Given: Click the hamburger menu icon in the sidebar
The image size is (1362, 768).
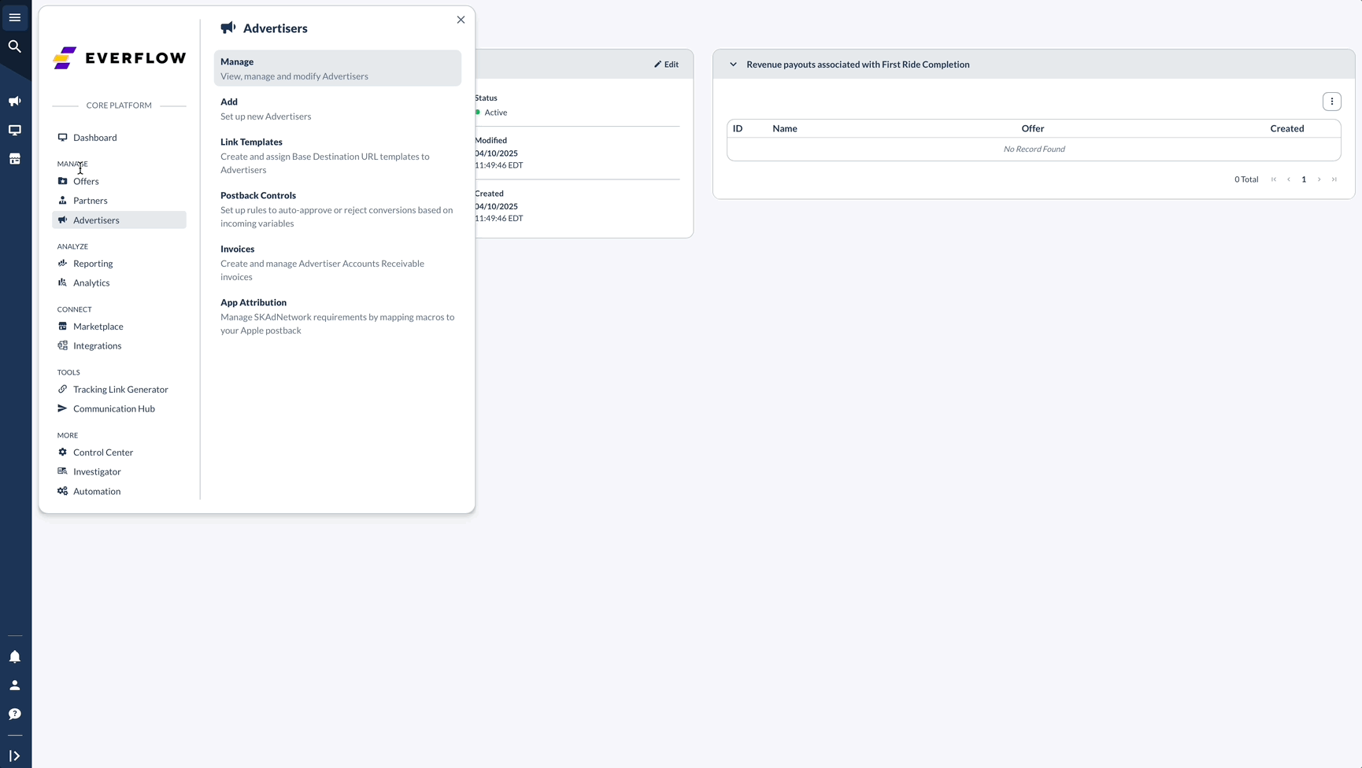Looking at the screenshot, I should pyautogui.click(x=15, y=17).
